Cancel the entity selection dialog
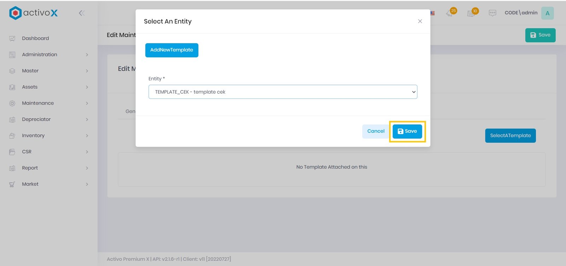Viewport: 566px width, 266px height. tap(375, 131)
